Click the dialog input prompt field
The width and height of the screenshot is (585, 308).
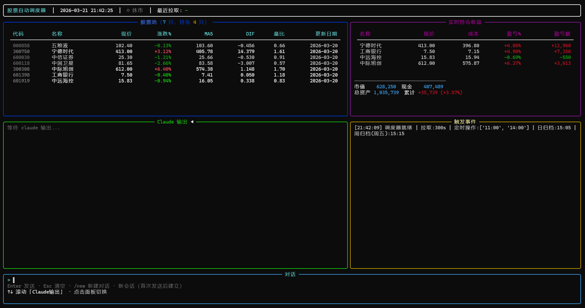[x=292, y=280]
